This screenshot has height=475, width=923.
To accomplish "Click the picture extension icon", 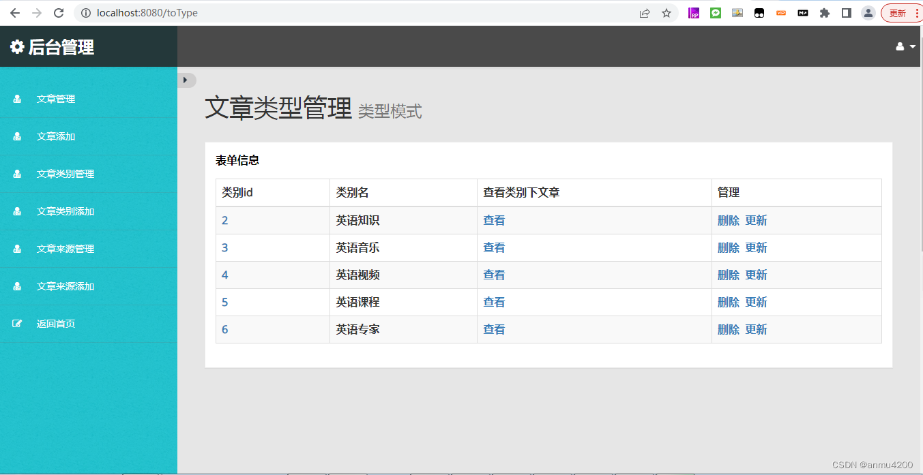I will pyautogui.click(x=737, y=13).
